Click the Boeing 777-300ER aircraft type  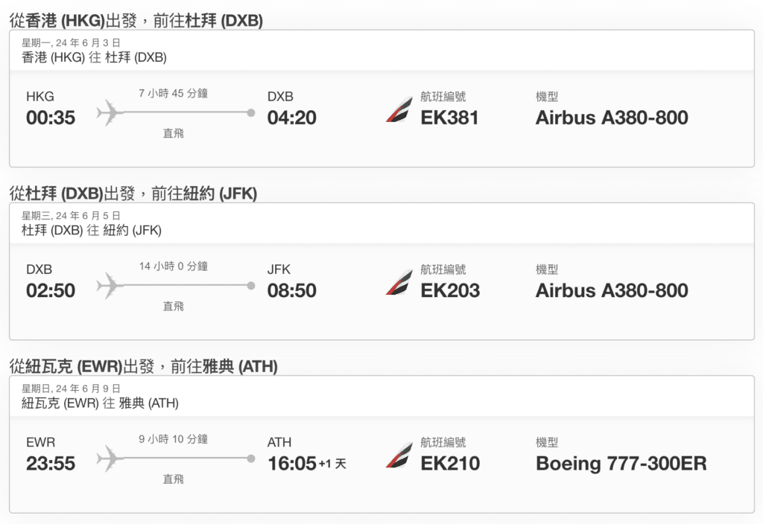pos(621,464)
